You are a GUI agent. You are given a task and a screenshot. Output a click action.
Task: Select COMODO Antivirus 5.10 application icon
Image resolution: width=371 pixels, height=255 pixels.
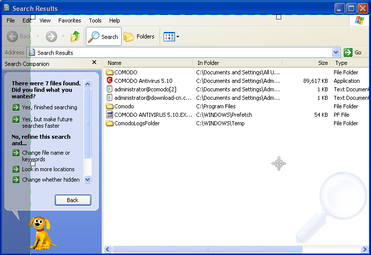coord(109,80)
